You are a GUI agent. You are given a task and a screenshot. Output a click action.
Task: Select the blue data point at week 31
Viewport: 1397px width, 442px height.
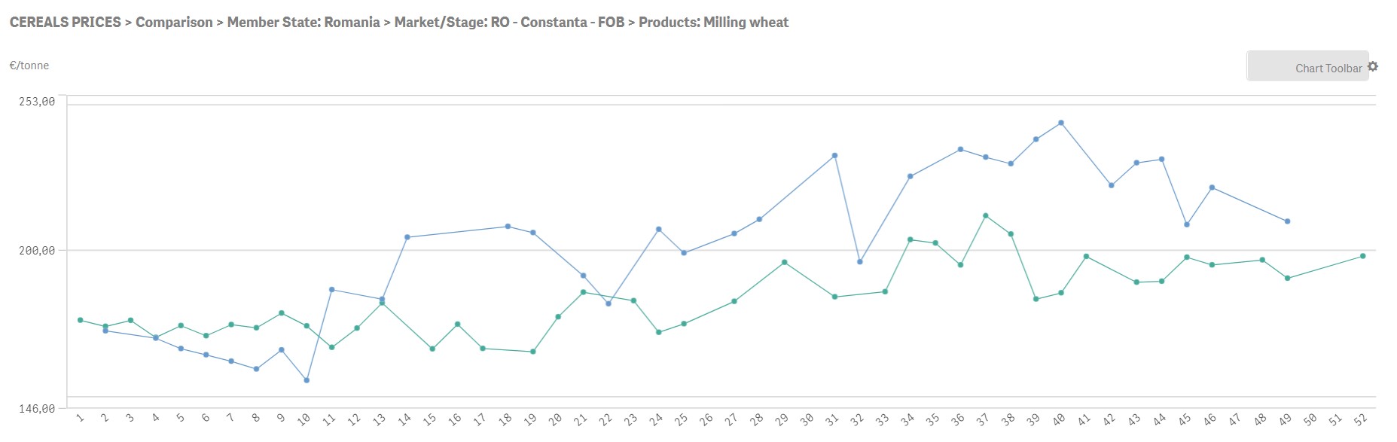click(x=834, y=156)
